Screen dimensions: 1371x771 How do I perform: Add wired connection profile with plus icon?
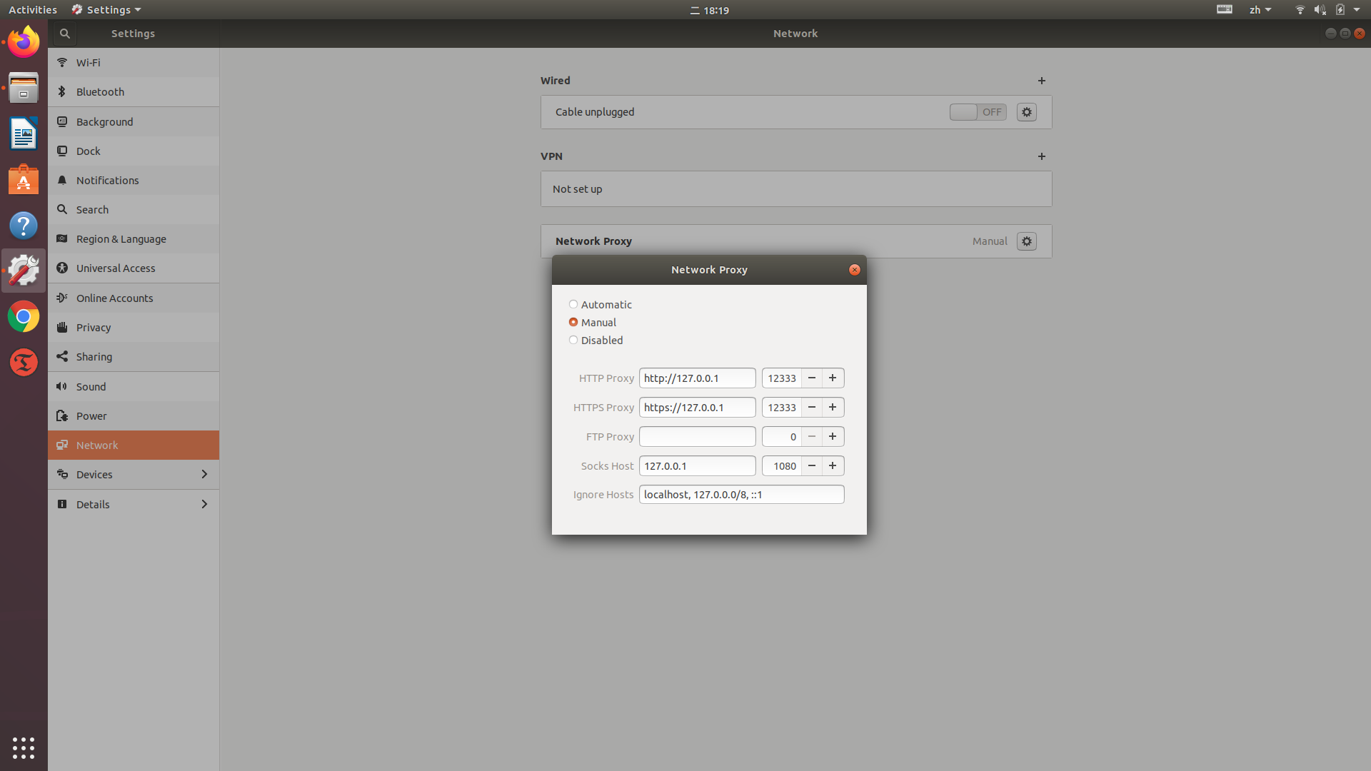point(1041,81)
